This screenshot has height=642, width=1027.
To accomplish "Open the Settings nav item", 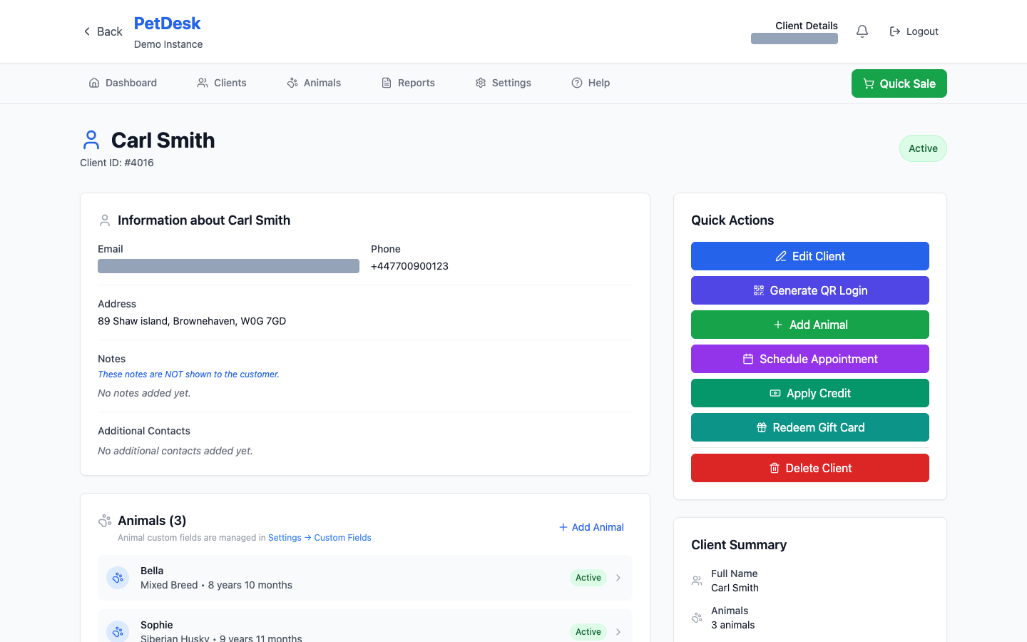I will coord(504,83).
